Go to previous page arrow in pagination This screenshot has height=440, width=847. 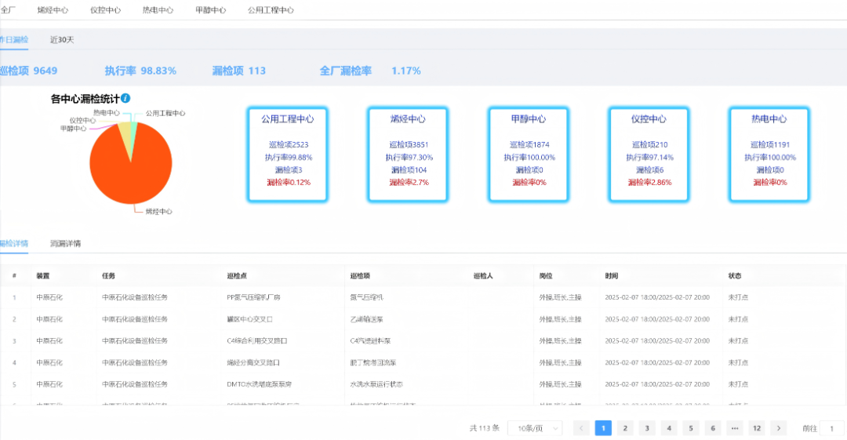[x=581, y=428]
